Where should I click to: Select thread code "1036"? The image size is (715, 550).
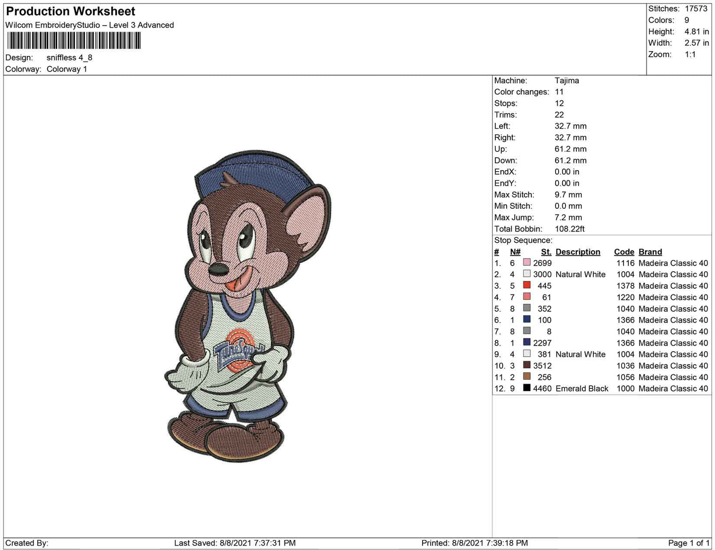point(625,366)
